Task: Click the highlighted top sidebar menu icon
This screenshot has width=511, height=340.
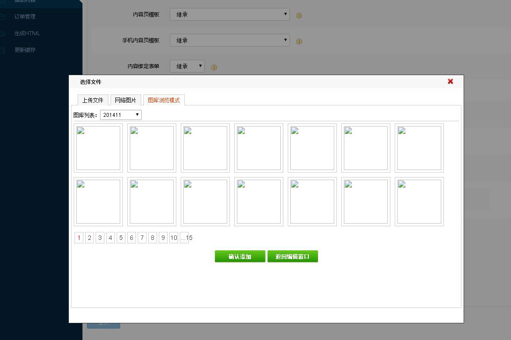Action: coord(4,1)
